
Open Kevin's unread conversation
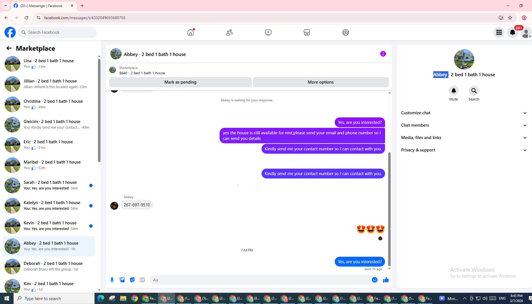(x=49, y=226)
